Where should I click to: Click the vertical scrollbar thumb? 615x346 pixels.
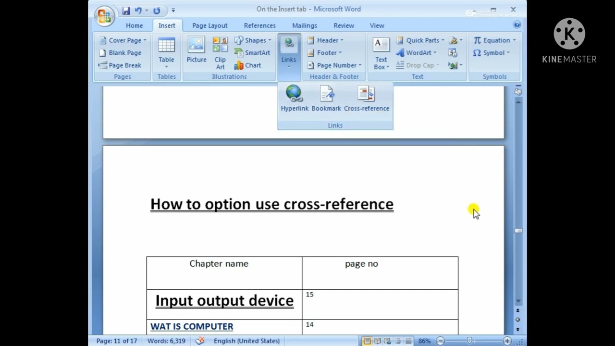tap(518, 231)
